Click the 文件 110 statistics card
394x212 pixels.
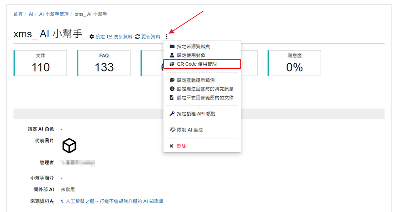[x=40, y=63]
